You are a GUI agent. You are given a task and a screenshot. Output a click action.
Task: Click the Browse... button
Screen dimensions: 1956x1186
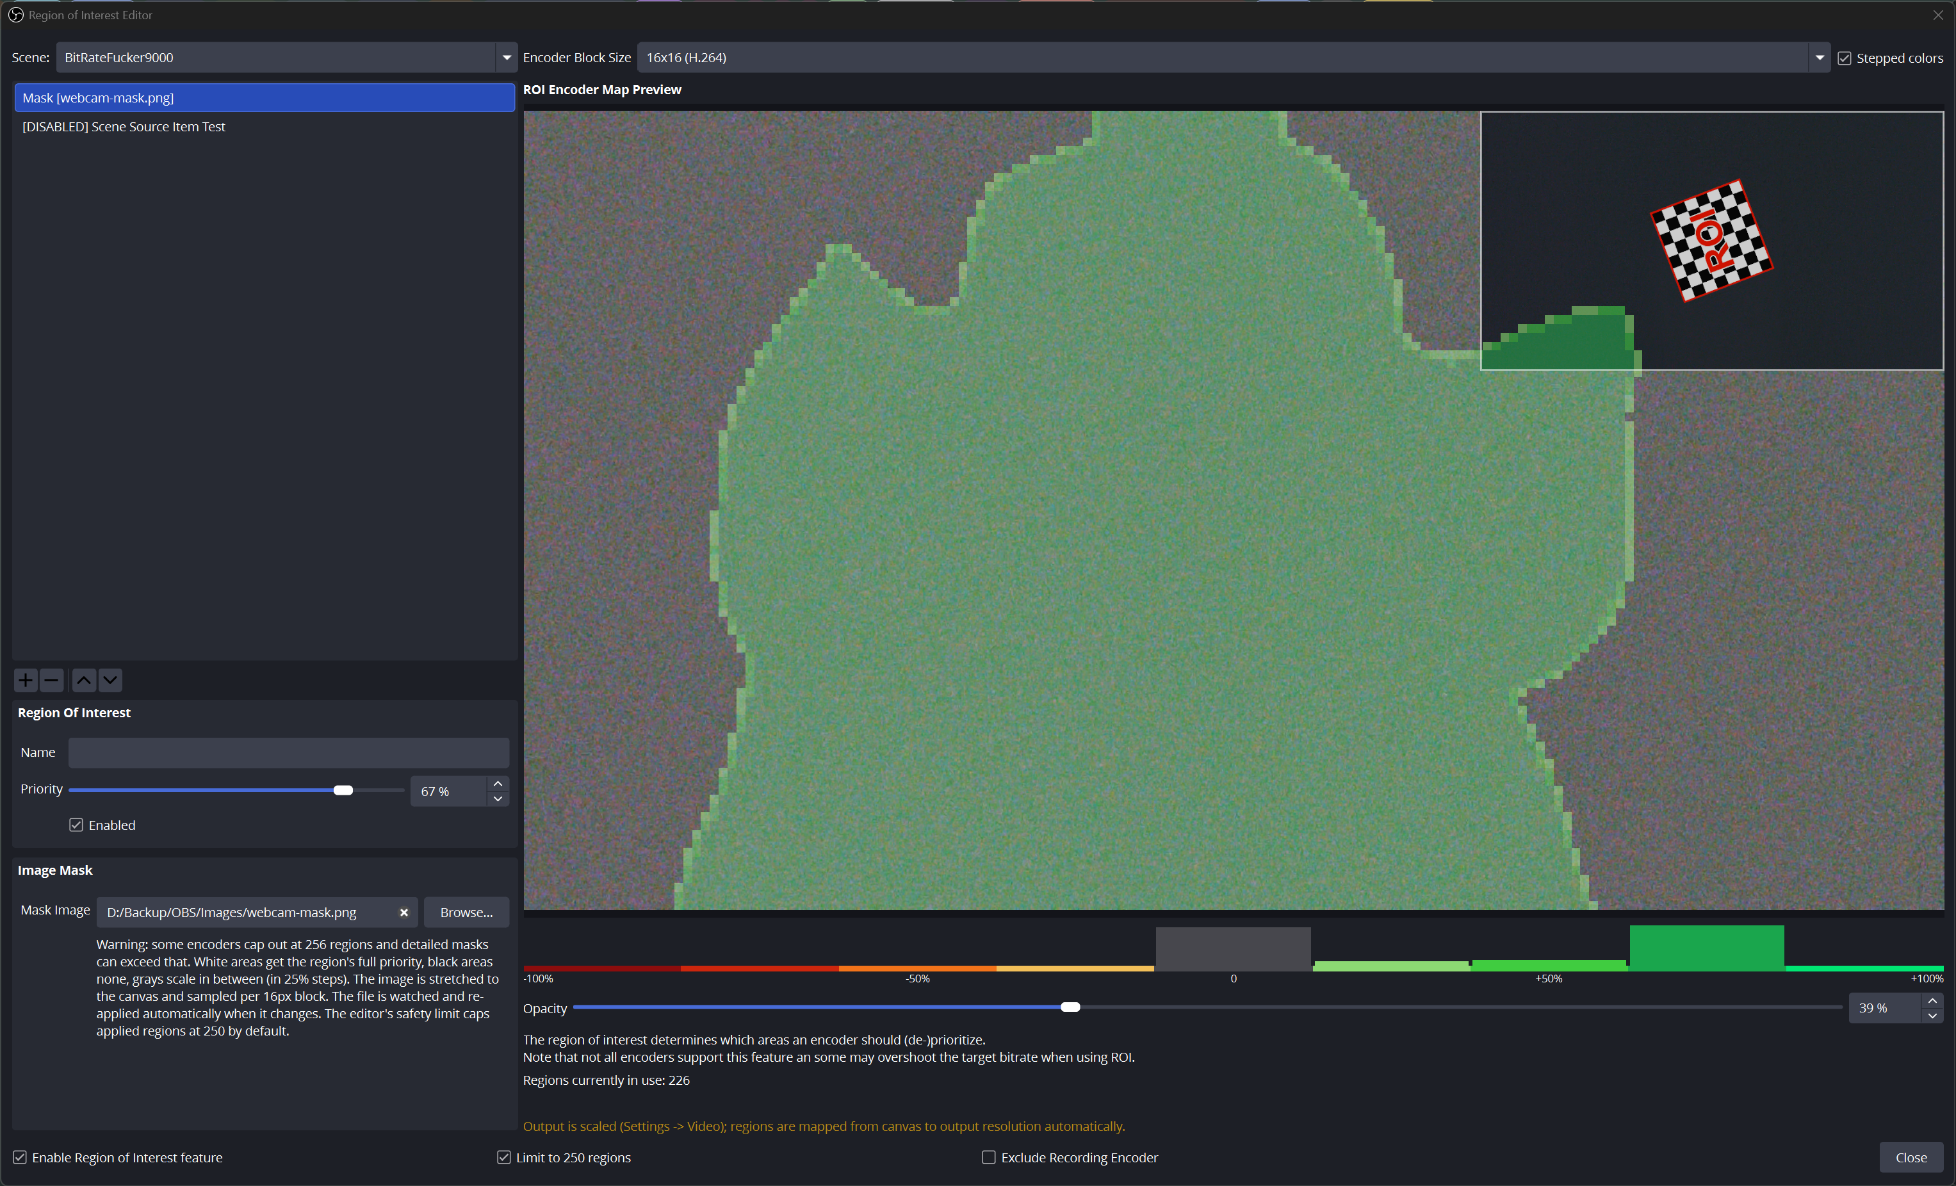467,912
